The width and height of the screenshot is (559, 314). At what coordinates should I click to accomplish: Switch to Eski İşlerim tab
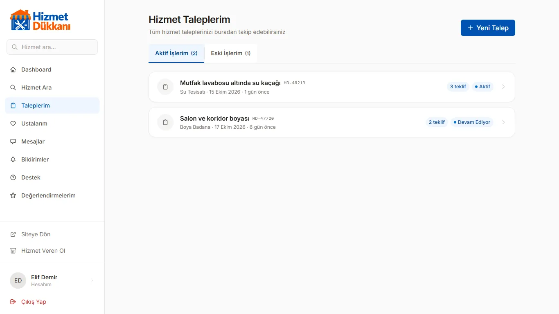point(231,54)
